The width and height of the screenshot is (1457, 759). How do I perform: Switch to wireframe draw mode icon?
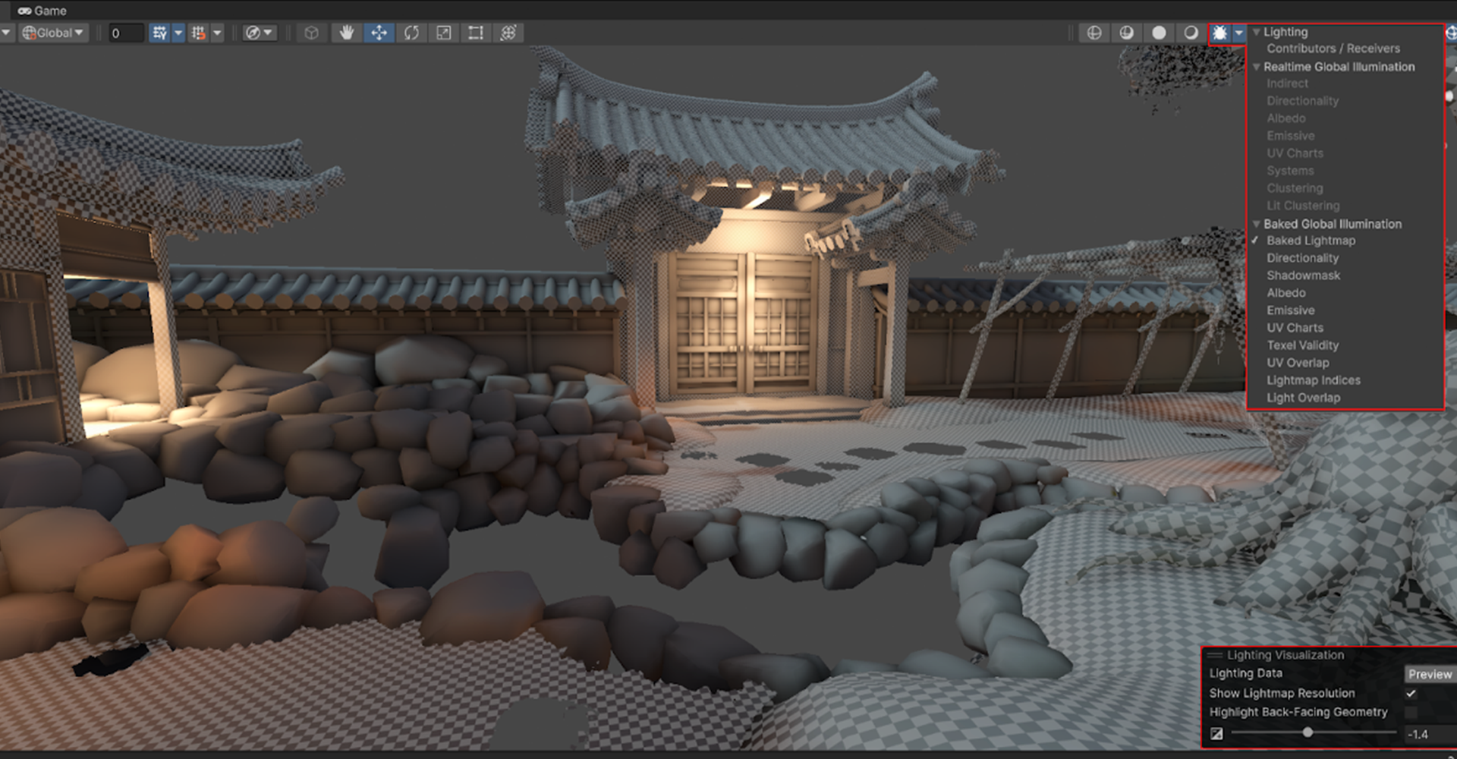tap(1094, 33)
